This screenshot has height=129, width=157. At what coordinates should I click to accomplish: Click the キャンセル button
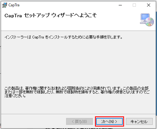139,122
